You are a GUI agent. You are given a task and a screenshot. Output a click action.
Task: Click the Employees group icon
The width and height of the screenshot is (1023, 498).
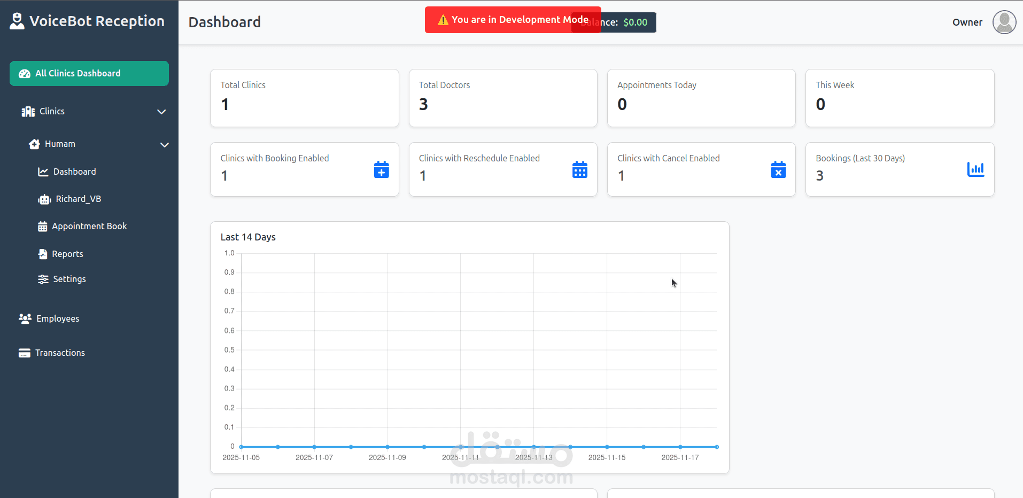(x=25, y=318)
